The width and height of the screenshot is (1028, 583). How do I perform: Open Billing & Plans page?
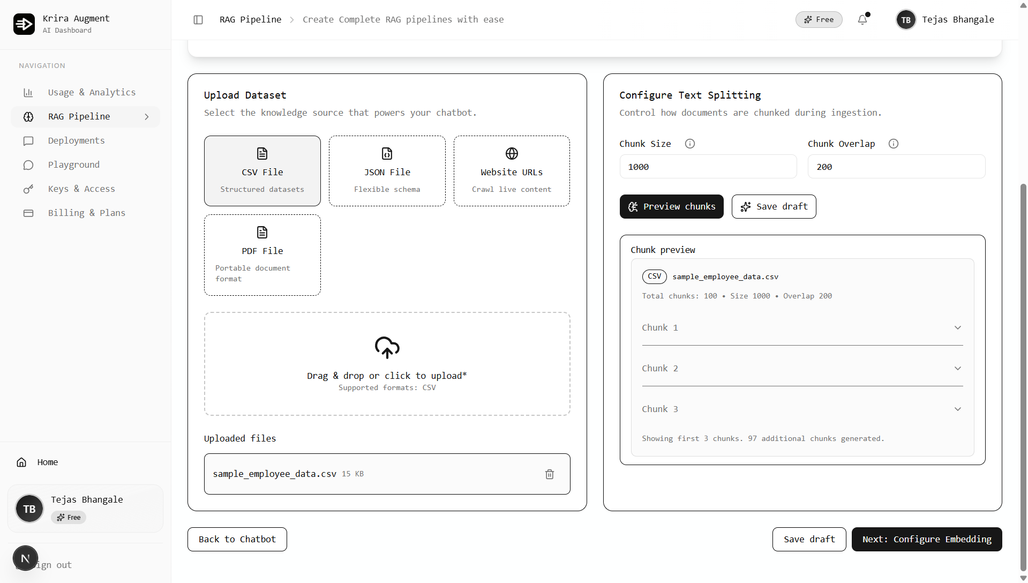(86, 213)
